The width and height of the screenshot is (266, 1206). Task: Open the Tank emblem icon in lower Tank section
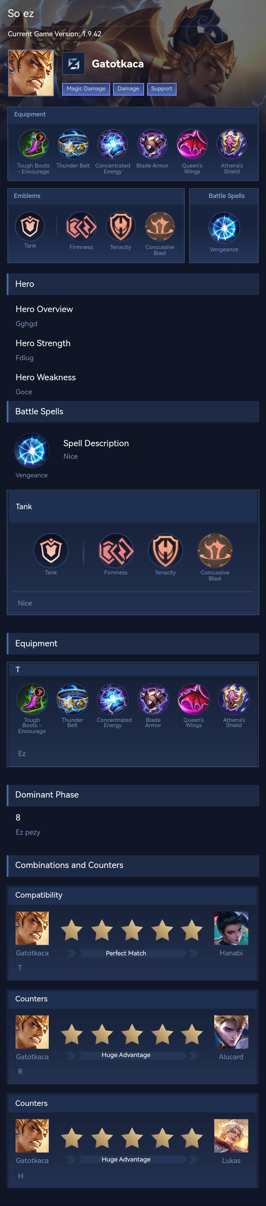click(51, 550)
